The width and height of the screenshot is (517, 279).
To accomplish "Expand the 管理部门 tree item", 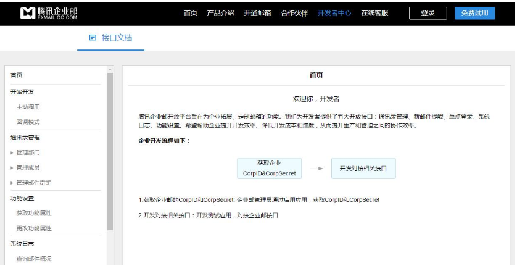I will (12, 152).
